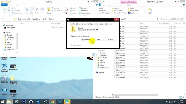The height and width of the screenshot is (104, 186).
Task: Open recent locations dropdown in Tutorial window
Action: pyautogui.click(x=9, y=19)
